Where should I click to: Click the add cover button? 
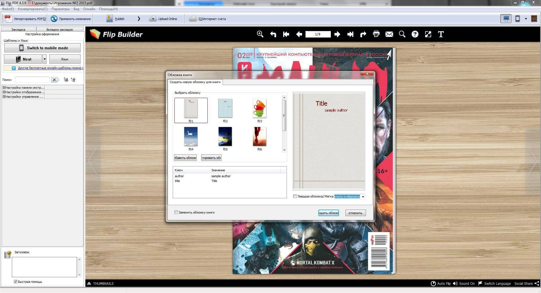pyautogui.click(x=185, y=158)
